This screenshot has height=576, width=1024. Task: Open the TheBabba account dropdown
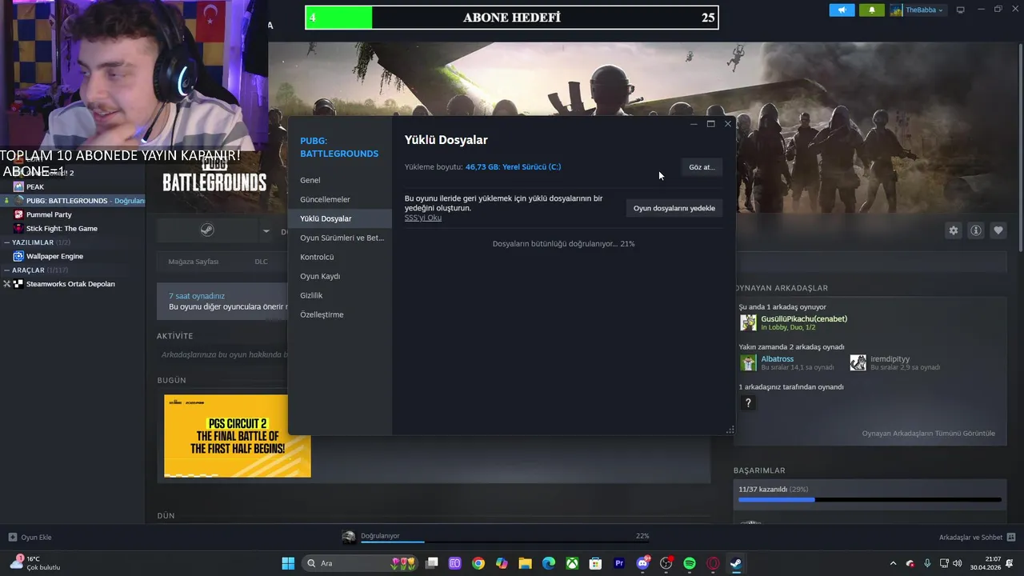click(x=918, y=10)
